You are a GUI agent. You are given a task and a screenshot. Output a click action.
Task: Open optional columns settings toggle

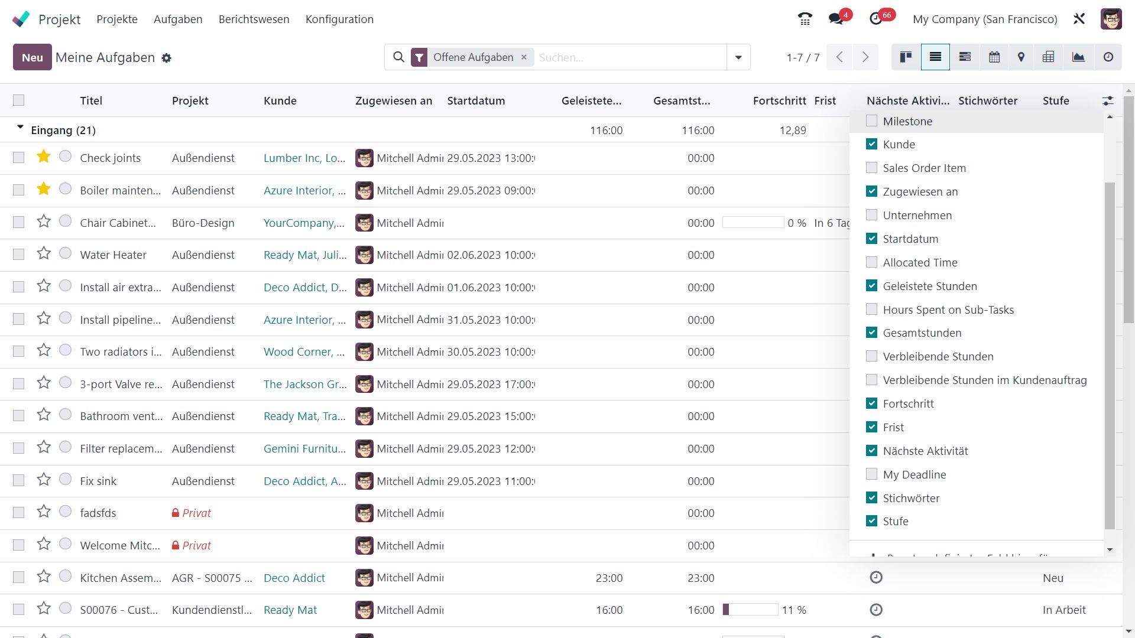tap(1108, 101)
